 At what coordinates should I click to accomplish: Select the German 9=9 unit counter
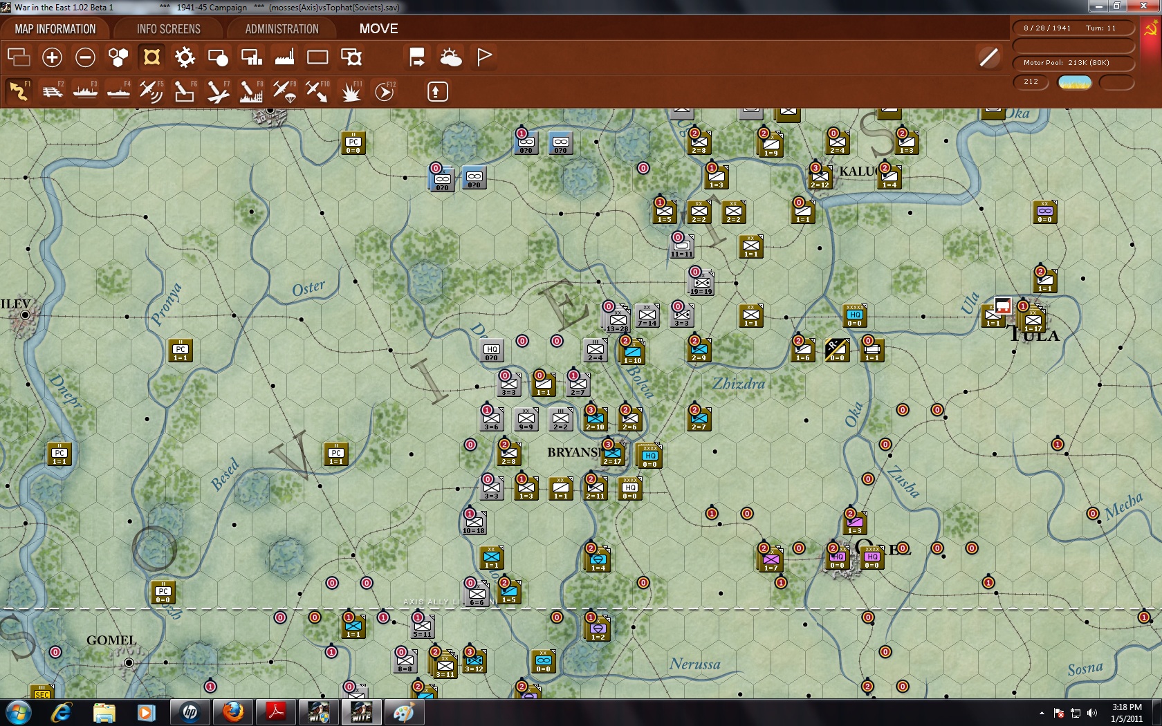click(x=526, y=419)
